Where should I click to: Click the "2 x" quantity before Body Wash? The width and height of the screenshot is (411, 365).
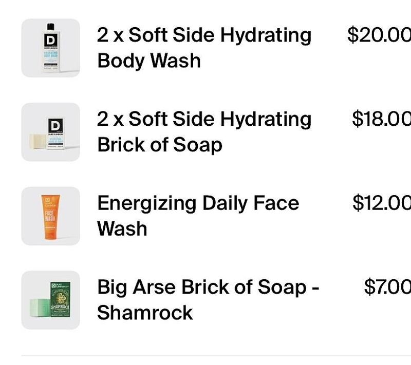pyautogui.click(x=110, y=35)
